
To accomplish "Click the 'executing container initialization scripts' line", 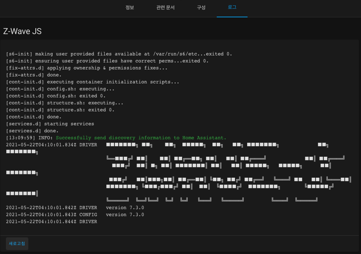I will pyautogui.click(x=93, y=82).
